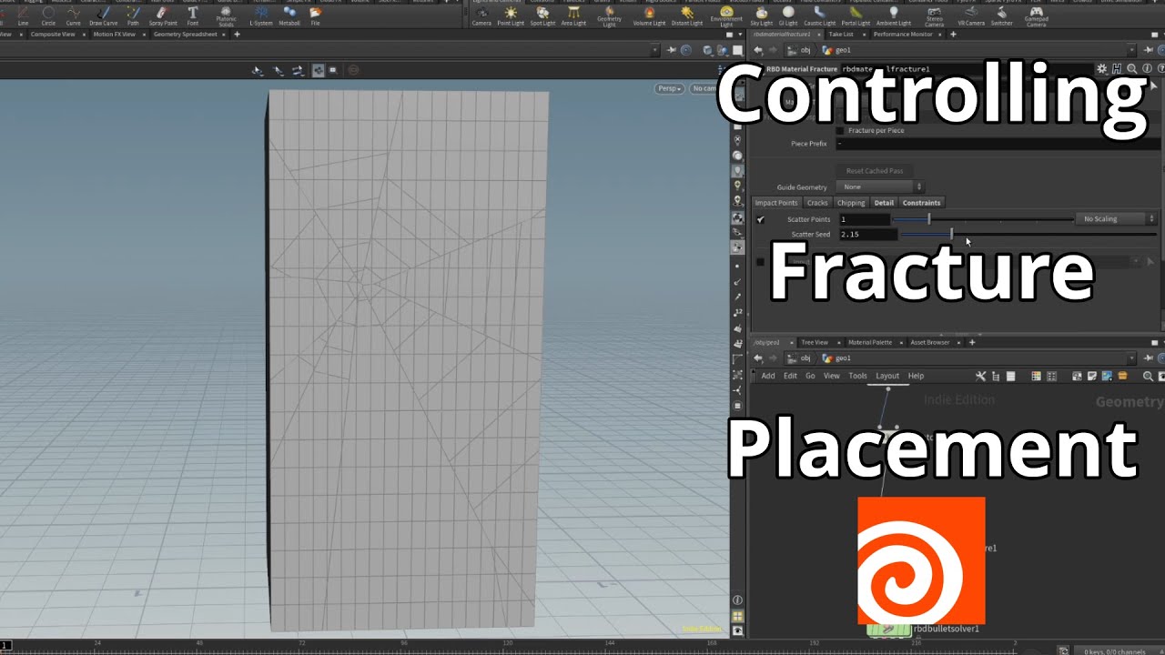The height and width of the screenshot is (655, 1165).
Task: Add a Geometry Light from the shelf
Action: tap(609, 16)
